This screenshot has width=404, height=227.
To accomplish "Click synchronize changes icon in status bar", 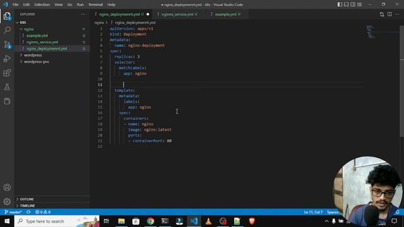I will [28, 212].
